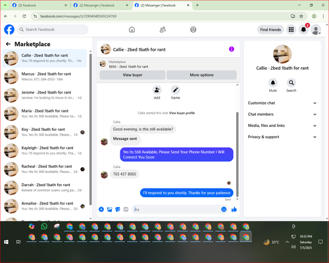Reload the page in the browser
This screenshot has height=263, width=329.
[x=24, y=16]
